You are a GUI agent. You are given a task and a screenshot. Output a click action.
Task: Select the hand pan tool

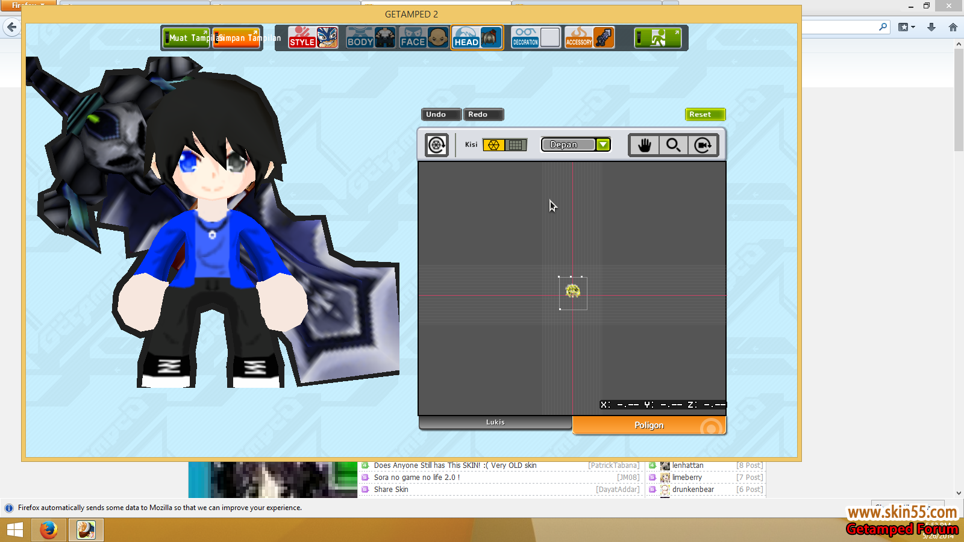coord(645,145)
